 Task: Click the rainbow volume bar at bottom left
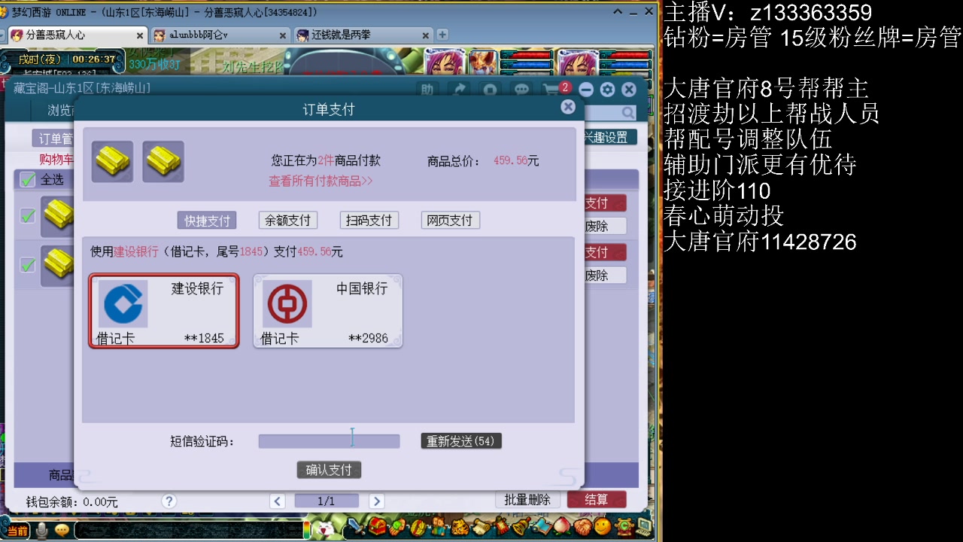point(306,530)
